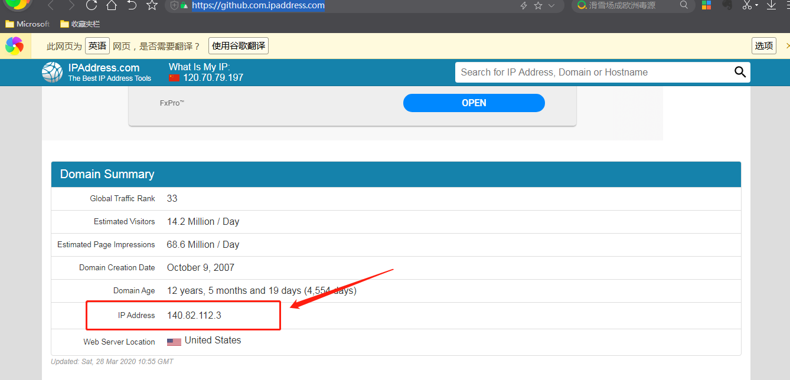Bookmark page with star icon left of address bar

[152, 5]
